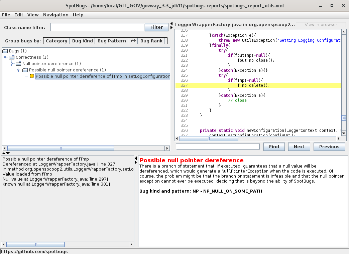Screen dimensions: 349x254
Task: Click the Previous button
Action: pos(329,147)
